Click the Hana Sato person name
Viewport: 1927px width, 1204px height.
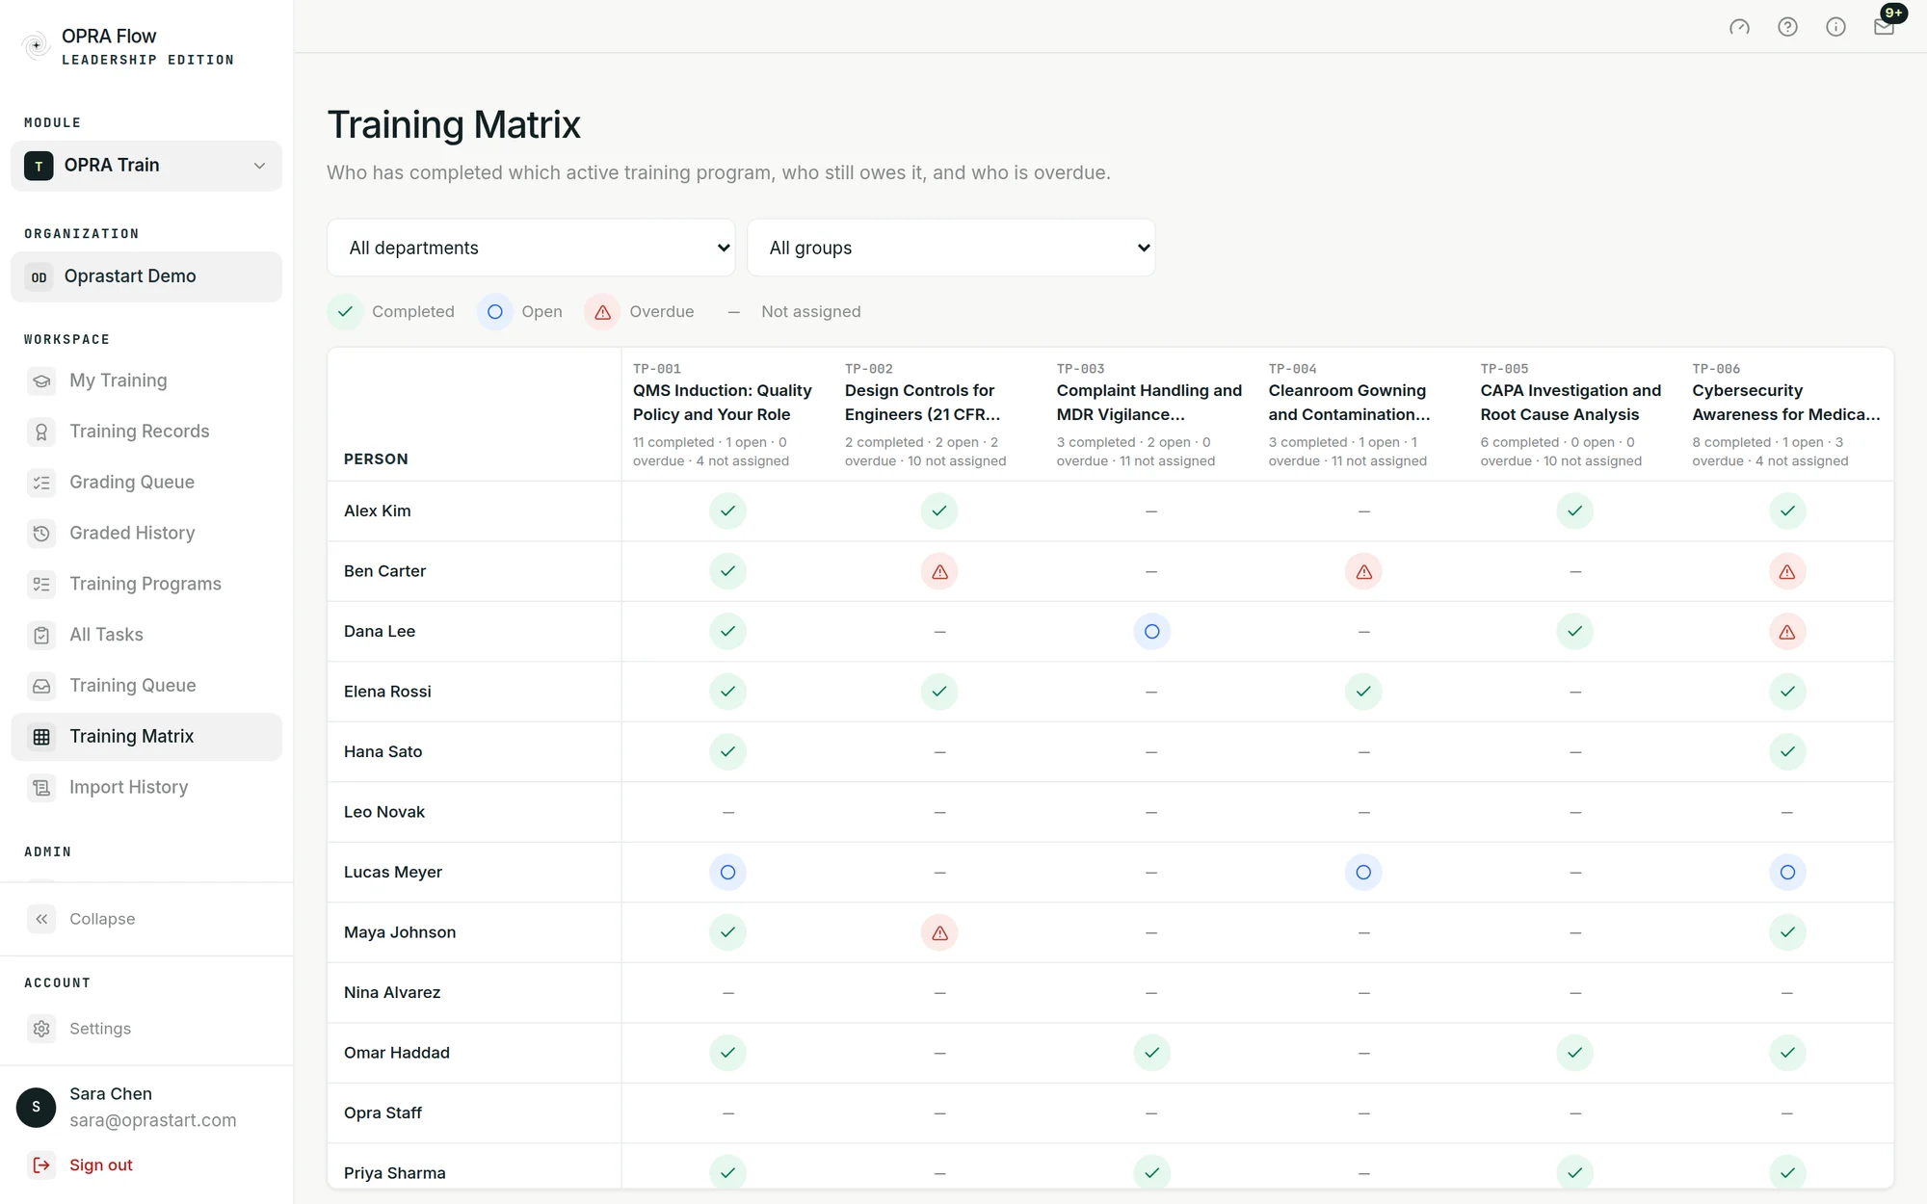(x=383, y=751)
